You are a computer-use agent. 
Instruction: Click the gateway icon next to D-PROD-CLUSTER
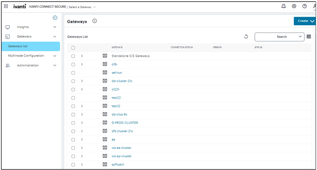[x=105, y=122]
